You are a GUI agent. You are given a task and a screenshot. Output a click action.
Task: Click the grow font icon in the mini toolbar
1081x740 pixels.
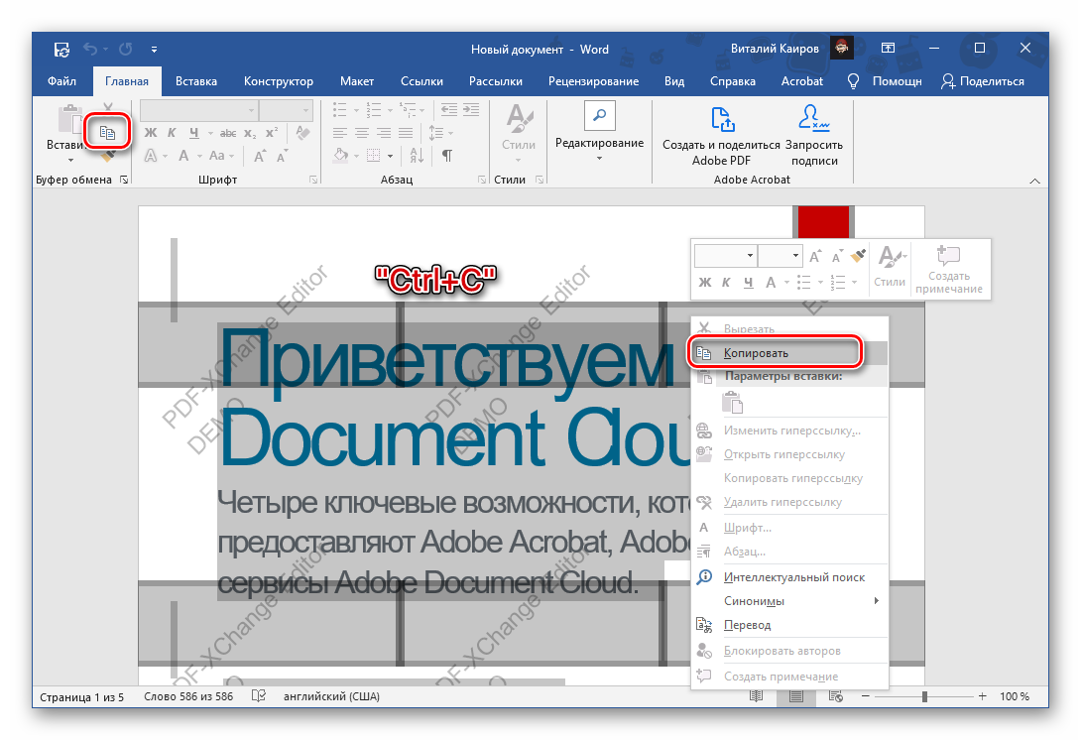pyautogui.click(x=815, y=257)
